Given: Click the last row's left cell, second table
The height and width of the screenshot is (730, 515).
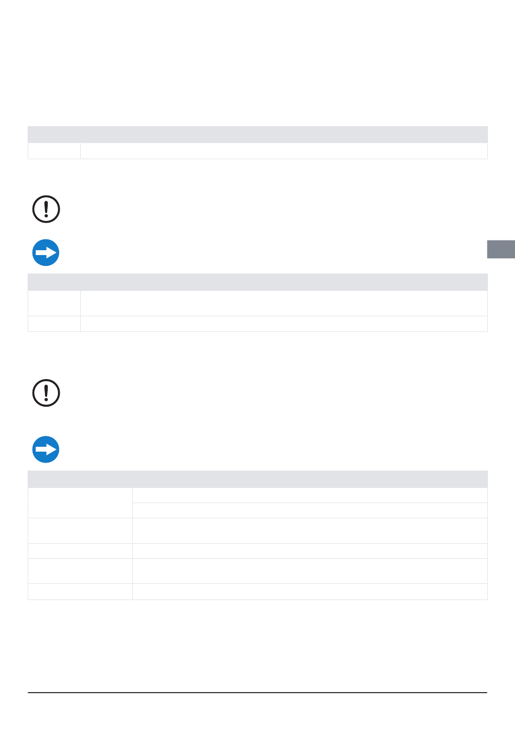Looking at the screenshot, I should pyautogui.click(x=54, y=324).
